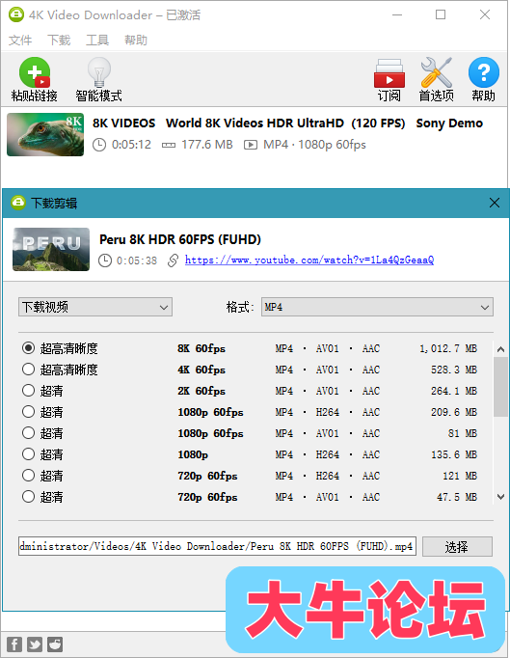Image resolution: width=510 pixels, height=658 pixels.
Task: Select 1080p H264 135.6 MB option
Action: [28, 454]
